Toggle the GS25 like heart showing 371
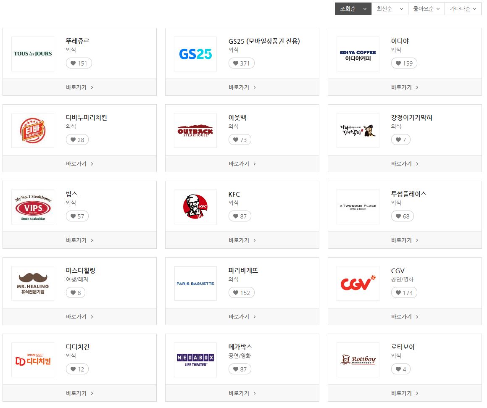This screenshot has width=487, height=408. click(x=241, y=63)
